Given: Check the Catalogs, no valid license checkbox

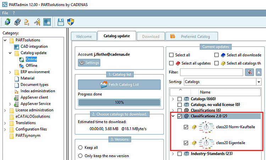Looking at the screenshot, I should pos(179,105).
